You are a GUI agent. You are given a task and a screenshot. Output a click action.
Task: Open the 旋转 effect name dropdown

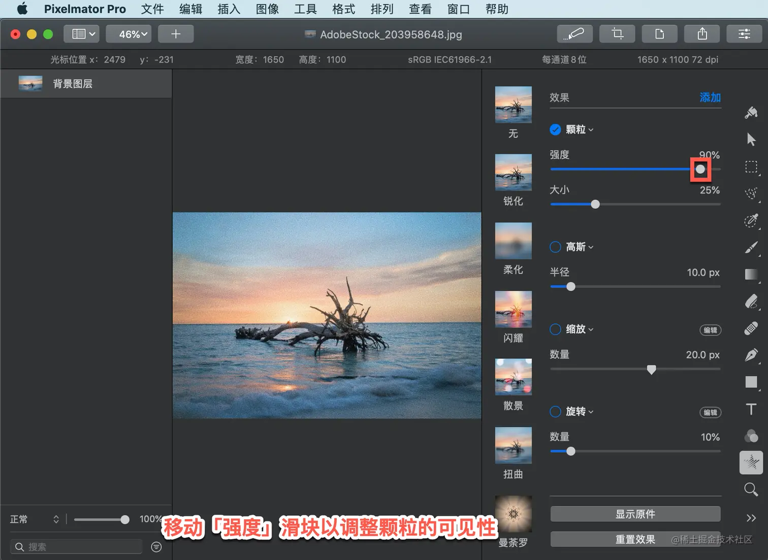coord(580,412)
